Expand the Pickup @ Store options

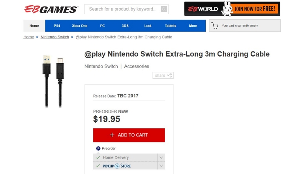(x=161, y=166)
